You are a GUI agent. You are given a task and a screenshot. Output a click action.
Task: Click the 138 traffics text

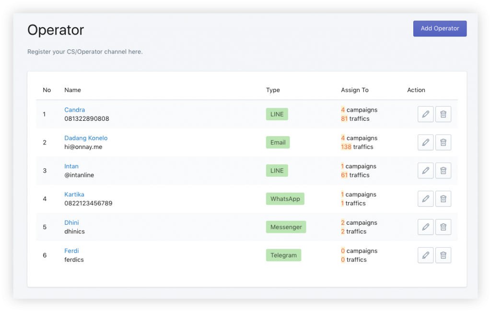click(357, 147)
